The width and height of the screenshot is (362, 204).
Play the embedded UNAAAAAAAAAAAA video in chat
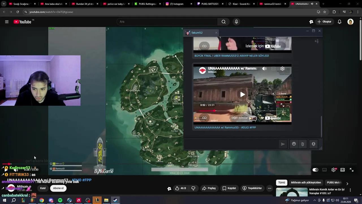pyautogui.click(x=242, y=94)
